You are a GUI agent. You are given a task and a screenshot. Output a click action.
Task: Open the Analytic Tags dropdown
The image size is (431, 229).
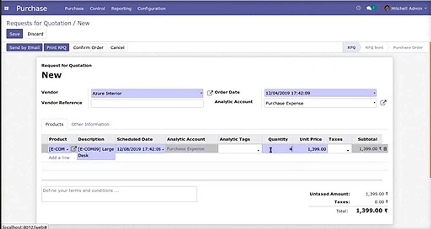258,150
